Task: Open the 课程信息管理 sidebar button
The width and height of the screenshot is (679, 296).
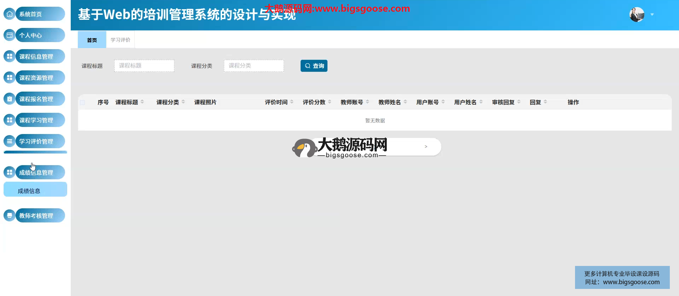Action: coord(40,57)
